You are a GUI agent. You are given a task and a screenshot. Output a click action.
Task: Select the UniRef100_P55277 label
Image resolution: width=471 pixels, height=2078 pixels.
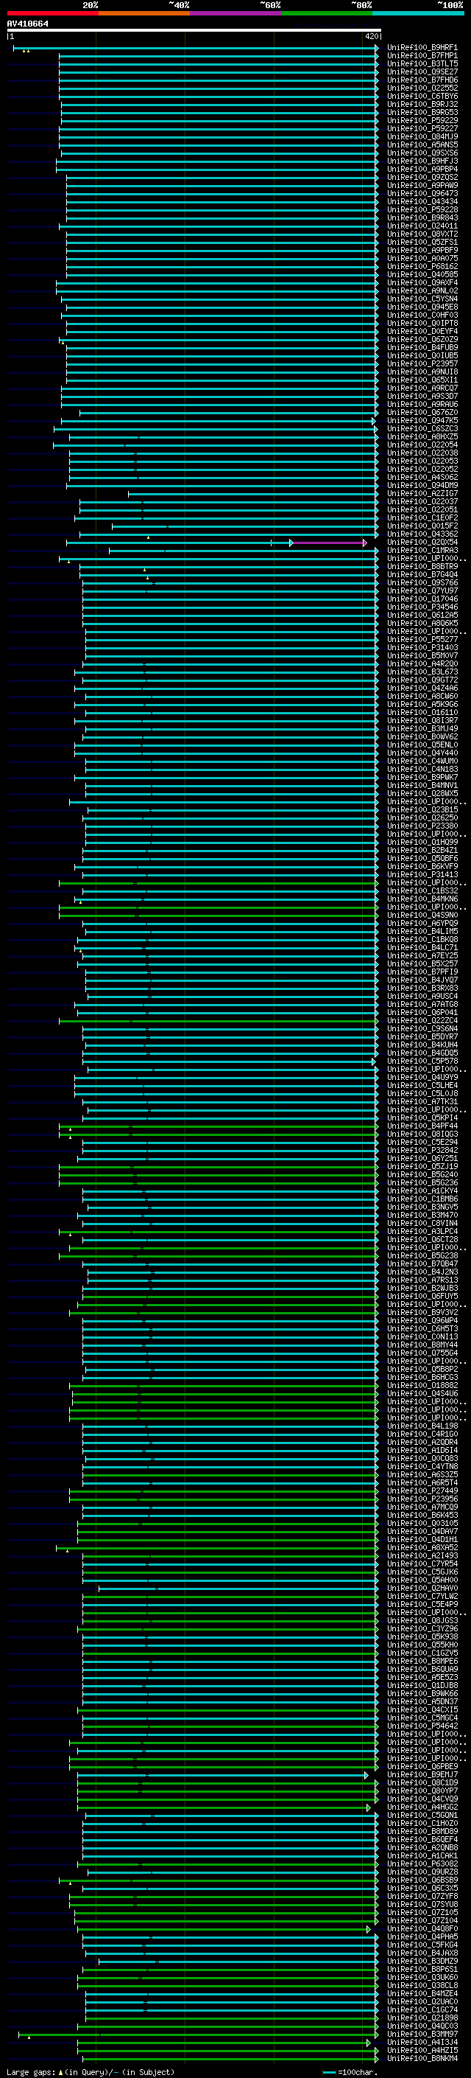click(422, 639)
